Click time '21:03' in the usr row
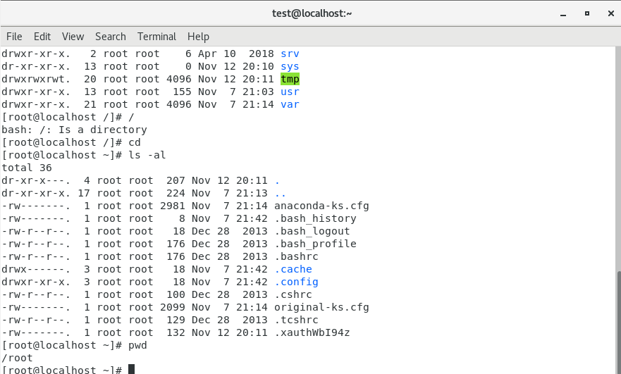The height and width of the screenshot is (374, 621). (258, 92)
